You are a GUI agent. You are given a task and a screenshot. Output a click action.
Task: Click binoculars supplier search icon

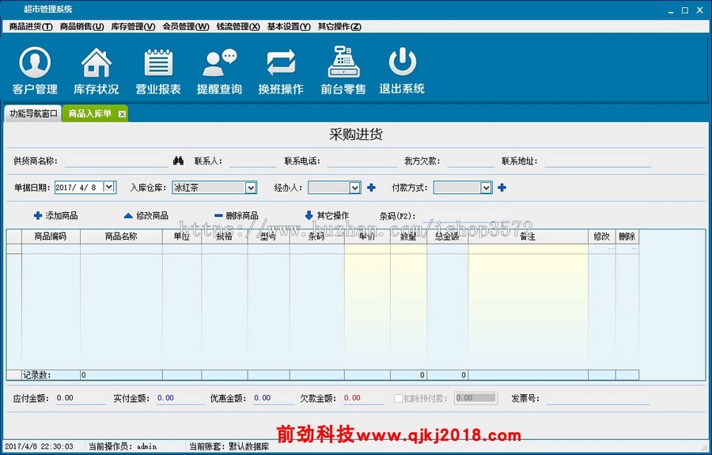point(179,161)
